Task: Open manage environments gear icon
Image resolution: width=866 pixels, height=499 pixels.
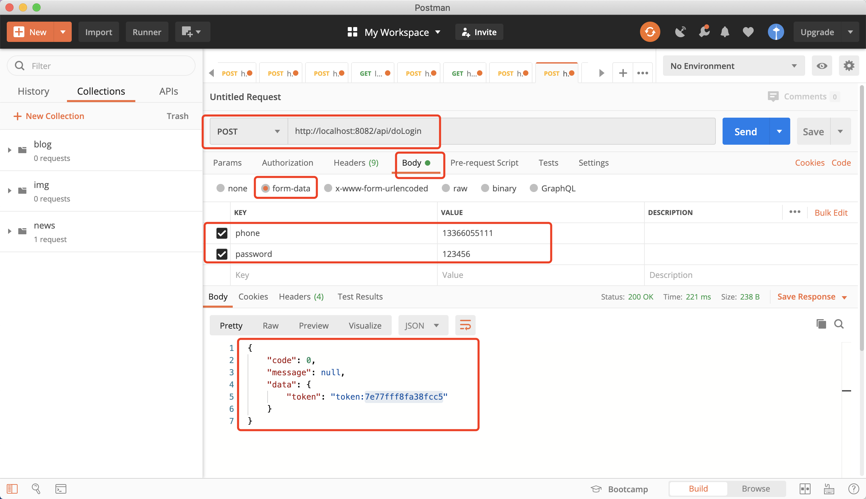Action: [x=848, y=66]
